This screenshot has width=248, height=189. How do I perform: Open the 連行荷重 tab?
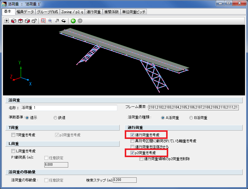pos(93,12)
